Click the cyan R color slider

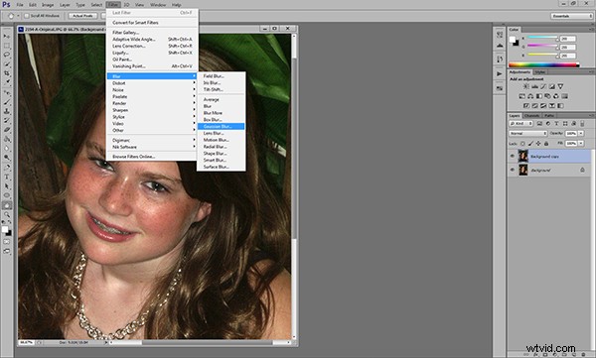click(x=542, y=39)
